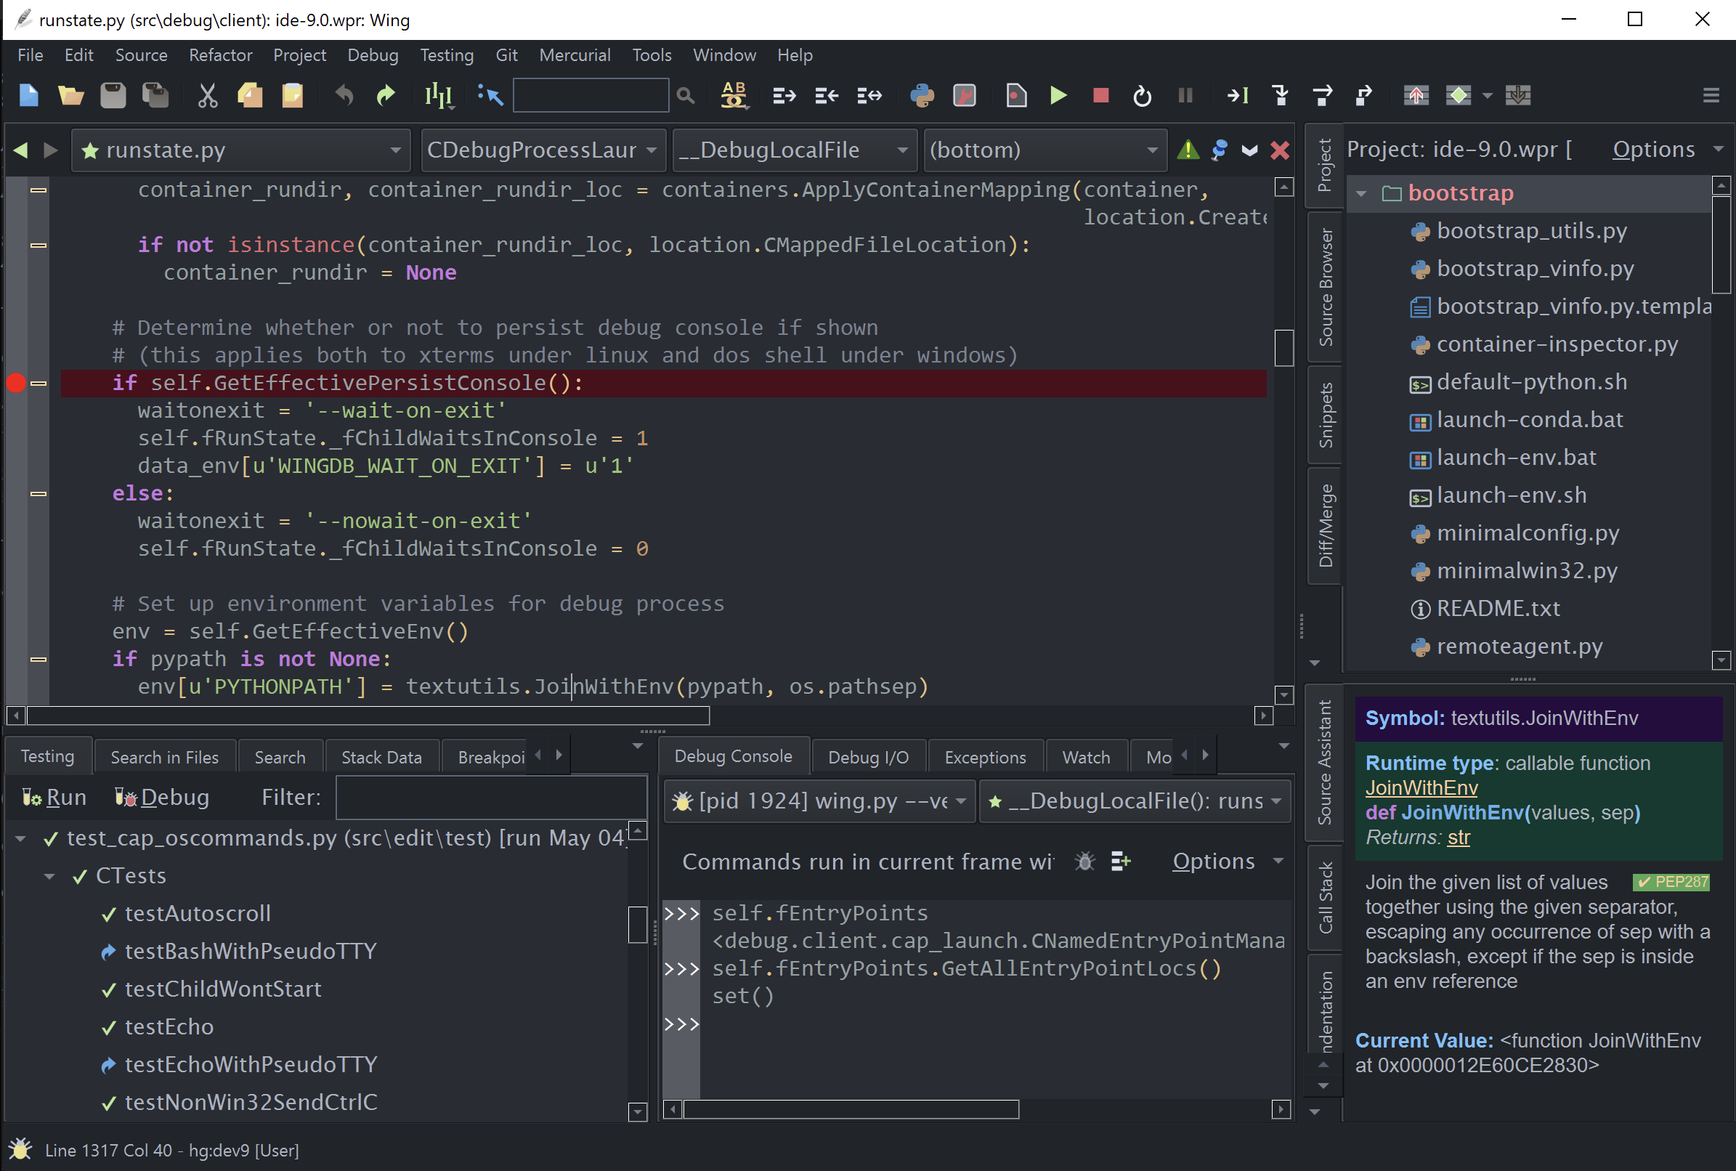1736x1171 pixels.
Task: Run tests with the Run button in Testing panel
Action: pyautogui.click(x=53, y=796)
